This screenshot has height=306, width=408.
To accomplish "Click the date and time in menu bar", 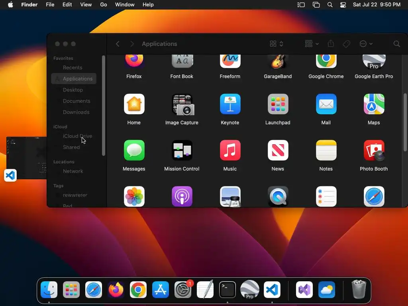I will pyautogui.click(x=377, y=5).
